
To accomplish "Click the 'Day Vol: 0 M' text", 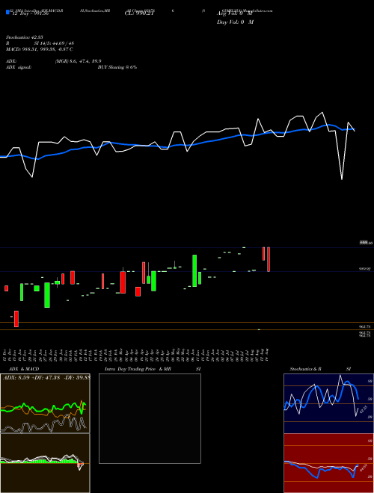I will pos(235,22).
